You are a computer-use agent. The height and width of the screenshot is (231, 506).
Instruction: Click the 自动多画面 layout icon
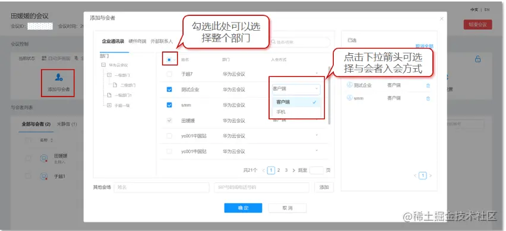44,58
